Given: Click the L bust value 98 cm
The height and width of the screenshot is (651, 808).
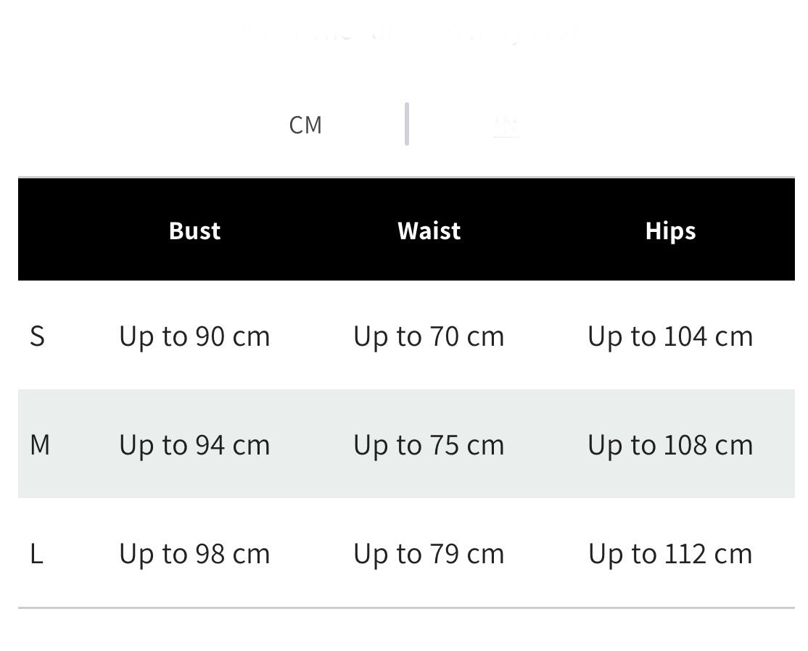Looking at the screenshot, I should click(x=195, y=555).
